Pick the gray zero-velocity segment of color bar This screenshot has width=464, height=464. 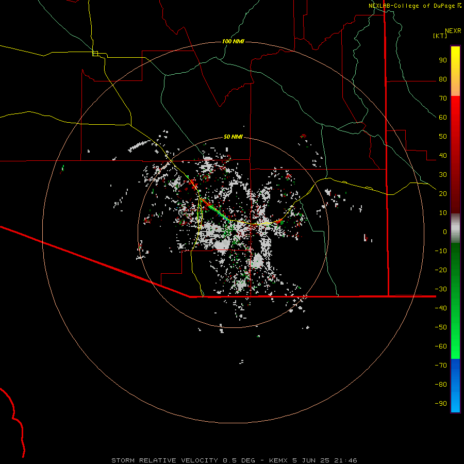tap(455, 228)
